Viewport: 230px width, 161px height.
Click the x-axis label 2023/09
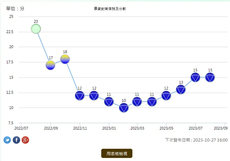pyautogui.click(x=221, y=128)
